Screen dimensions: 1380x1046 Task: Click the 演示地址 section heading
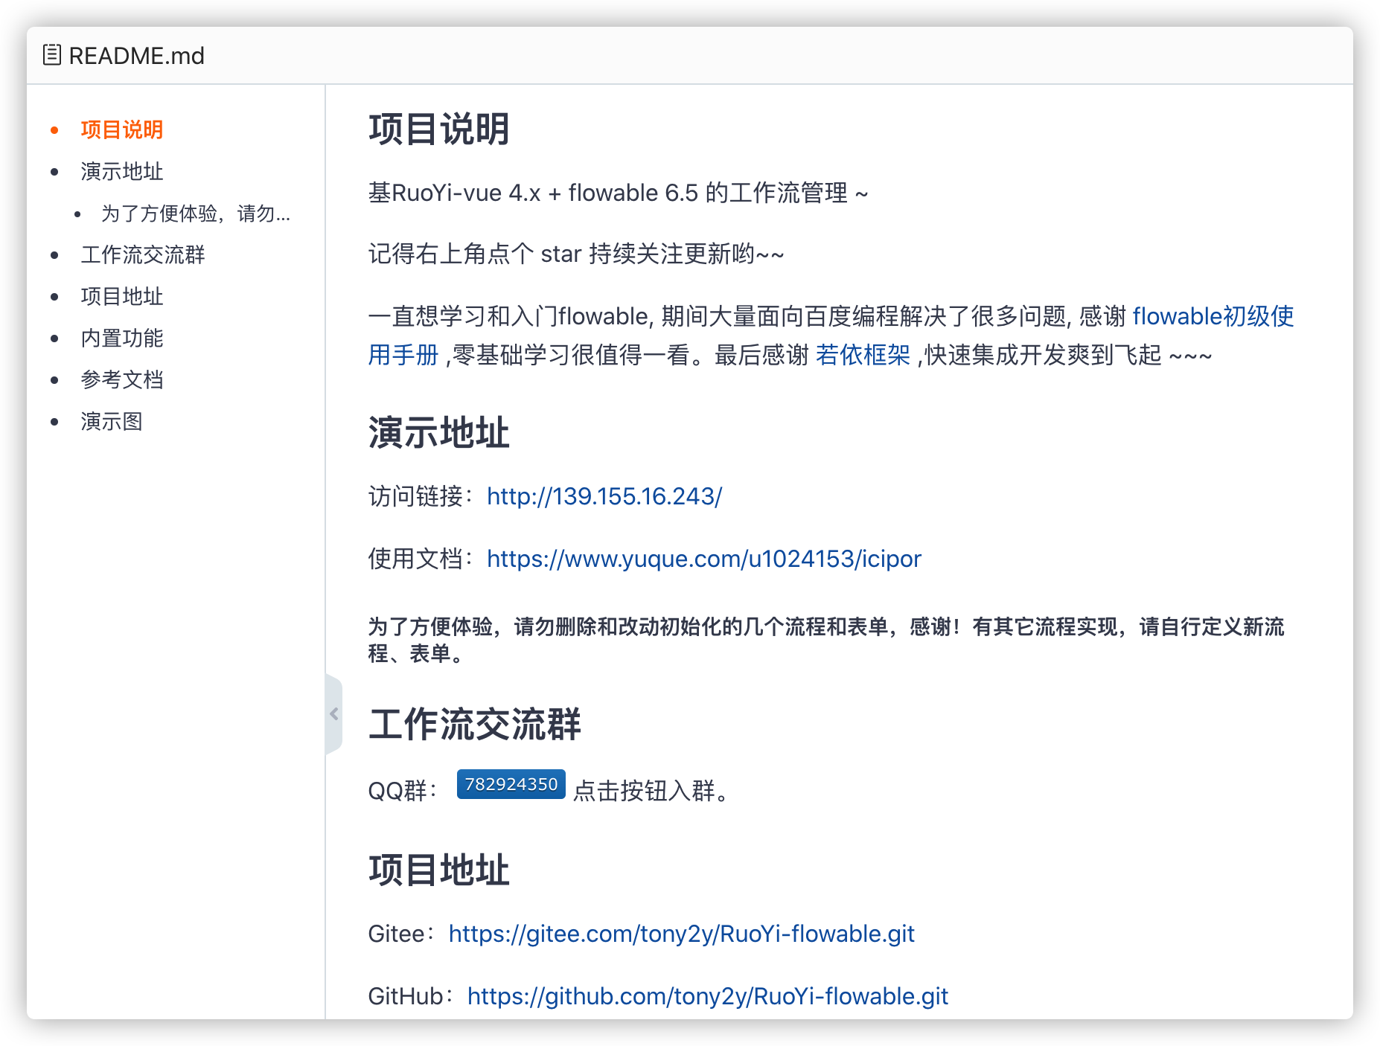click(x=438, y=433)
